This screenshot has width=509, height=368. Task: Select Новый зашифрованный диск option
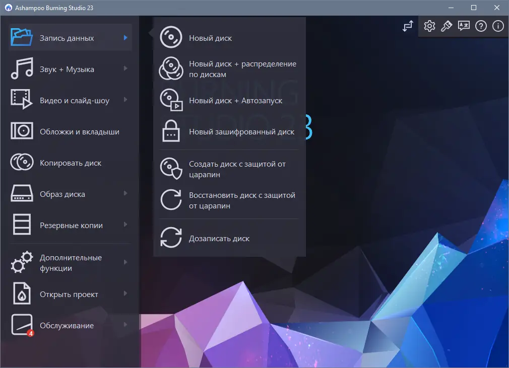click(240, 131)
